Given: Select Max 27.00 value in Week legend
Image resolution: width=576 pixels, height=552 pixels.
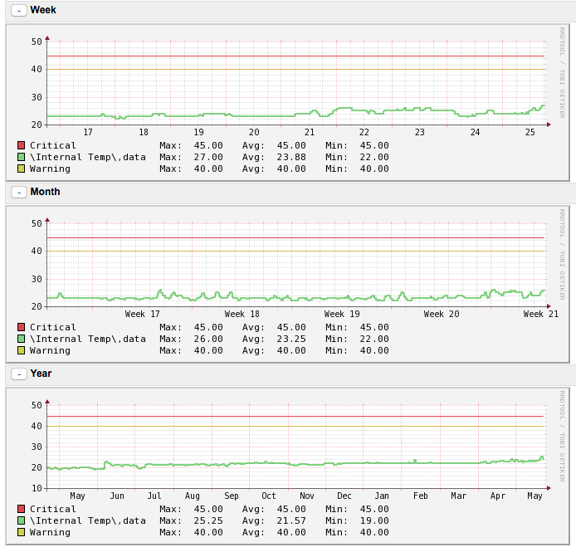Looking at the screenshot, I should point(208,157).
